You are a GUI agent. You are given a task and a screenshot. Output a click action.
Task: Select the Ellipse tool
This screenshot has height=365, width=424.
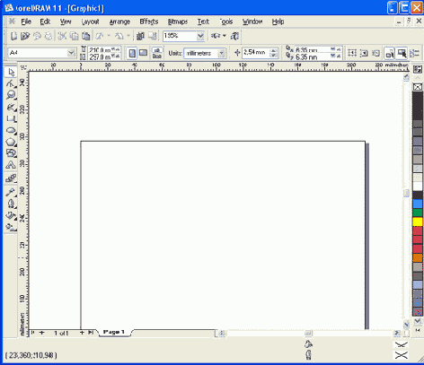pos(11,131)
